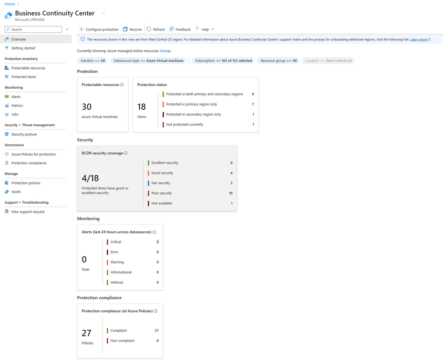Open the Resource group == All filter
Image resolution: width=443 pixels, height=363 pixels.
(x=278, y=60)
